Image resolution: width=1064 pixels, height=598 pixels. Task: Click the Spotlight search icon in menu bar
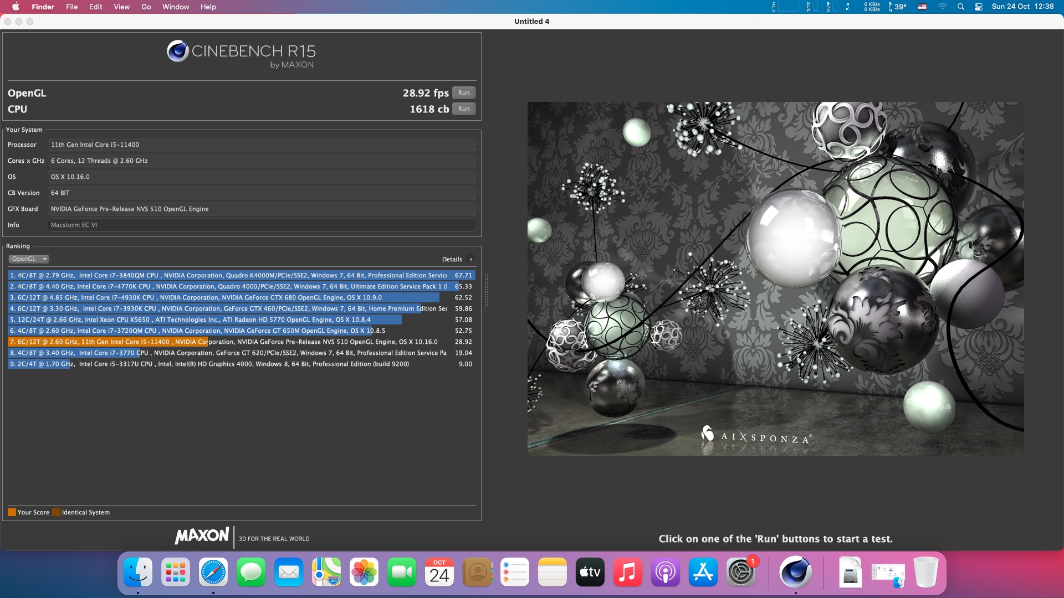[961, 7]
